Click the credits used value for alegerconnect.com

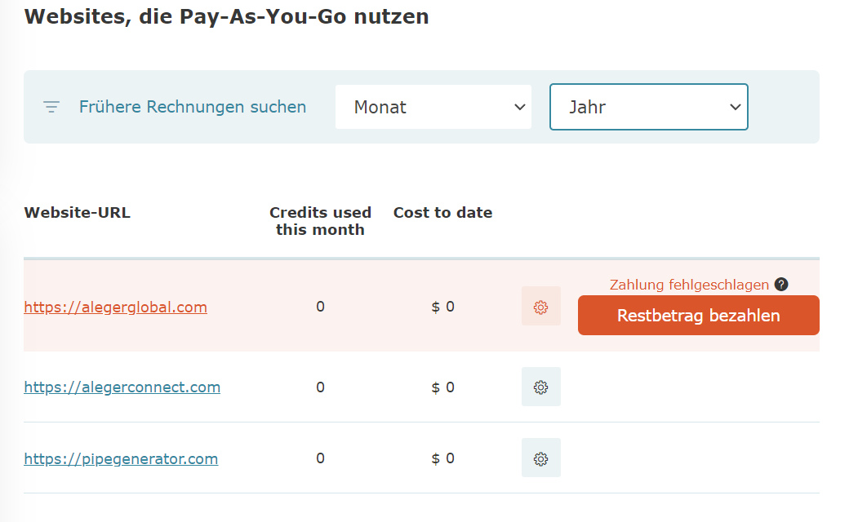[x=320, y=387]
